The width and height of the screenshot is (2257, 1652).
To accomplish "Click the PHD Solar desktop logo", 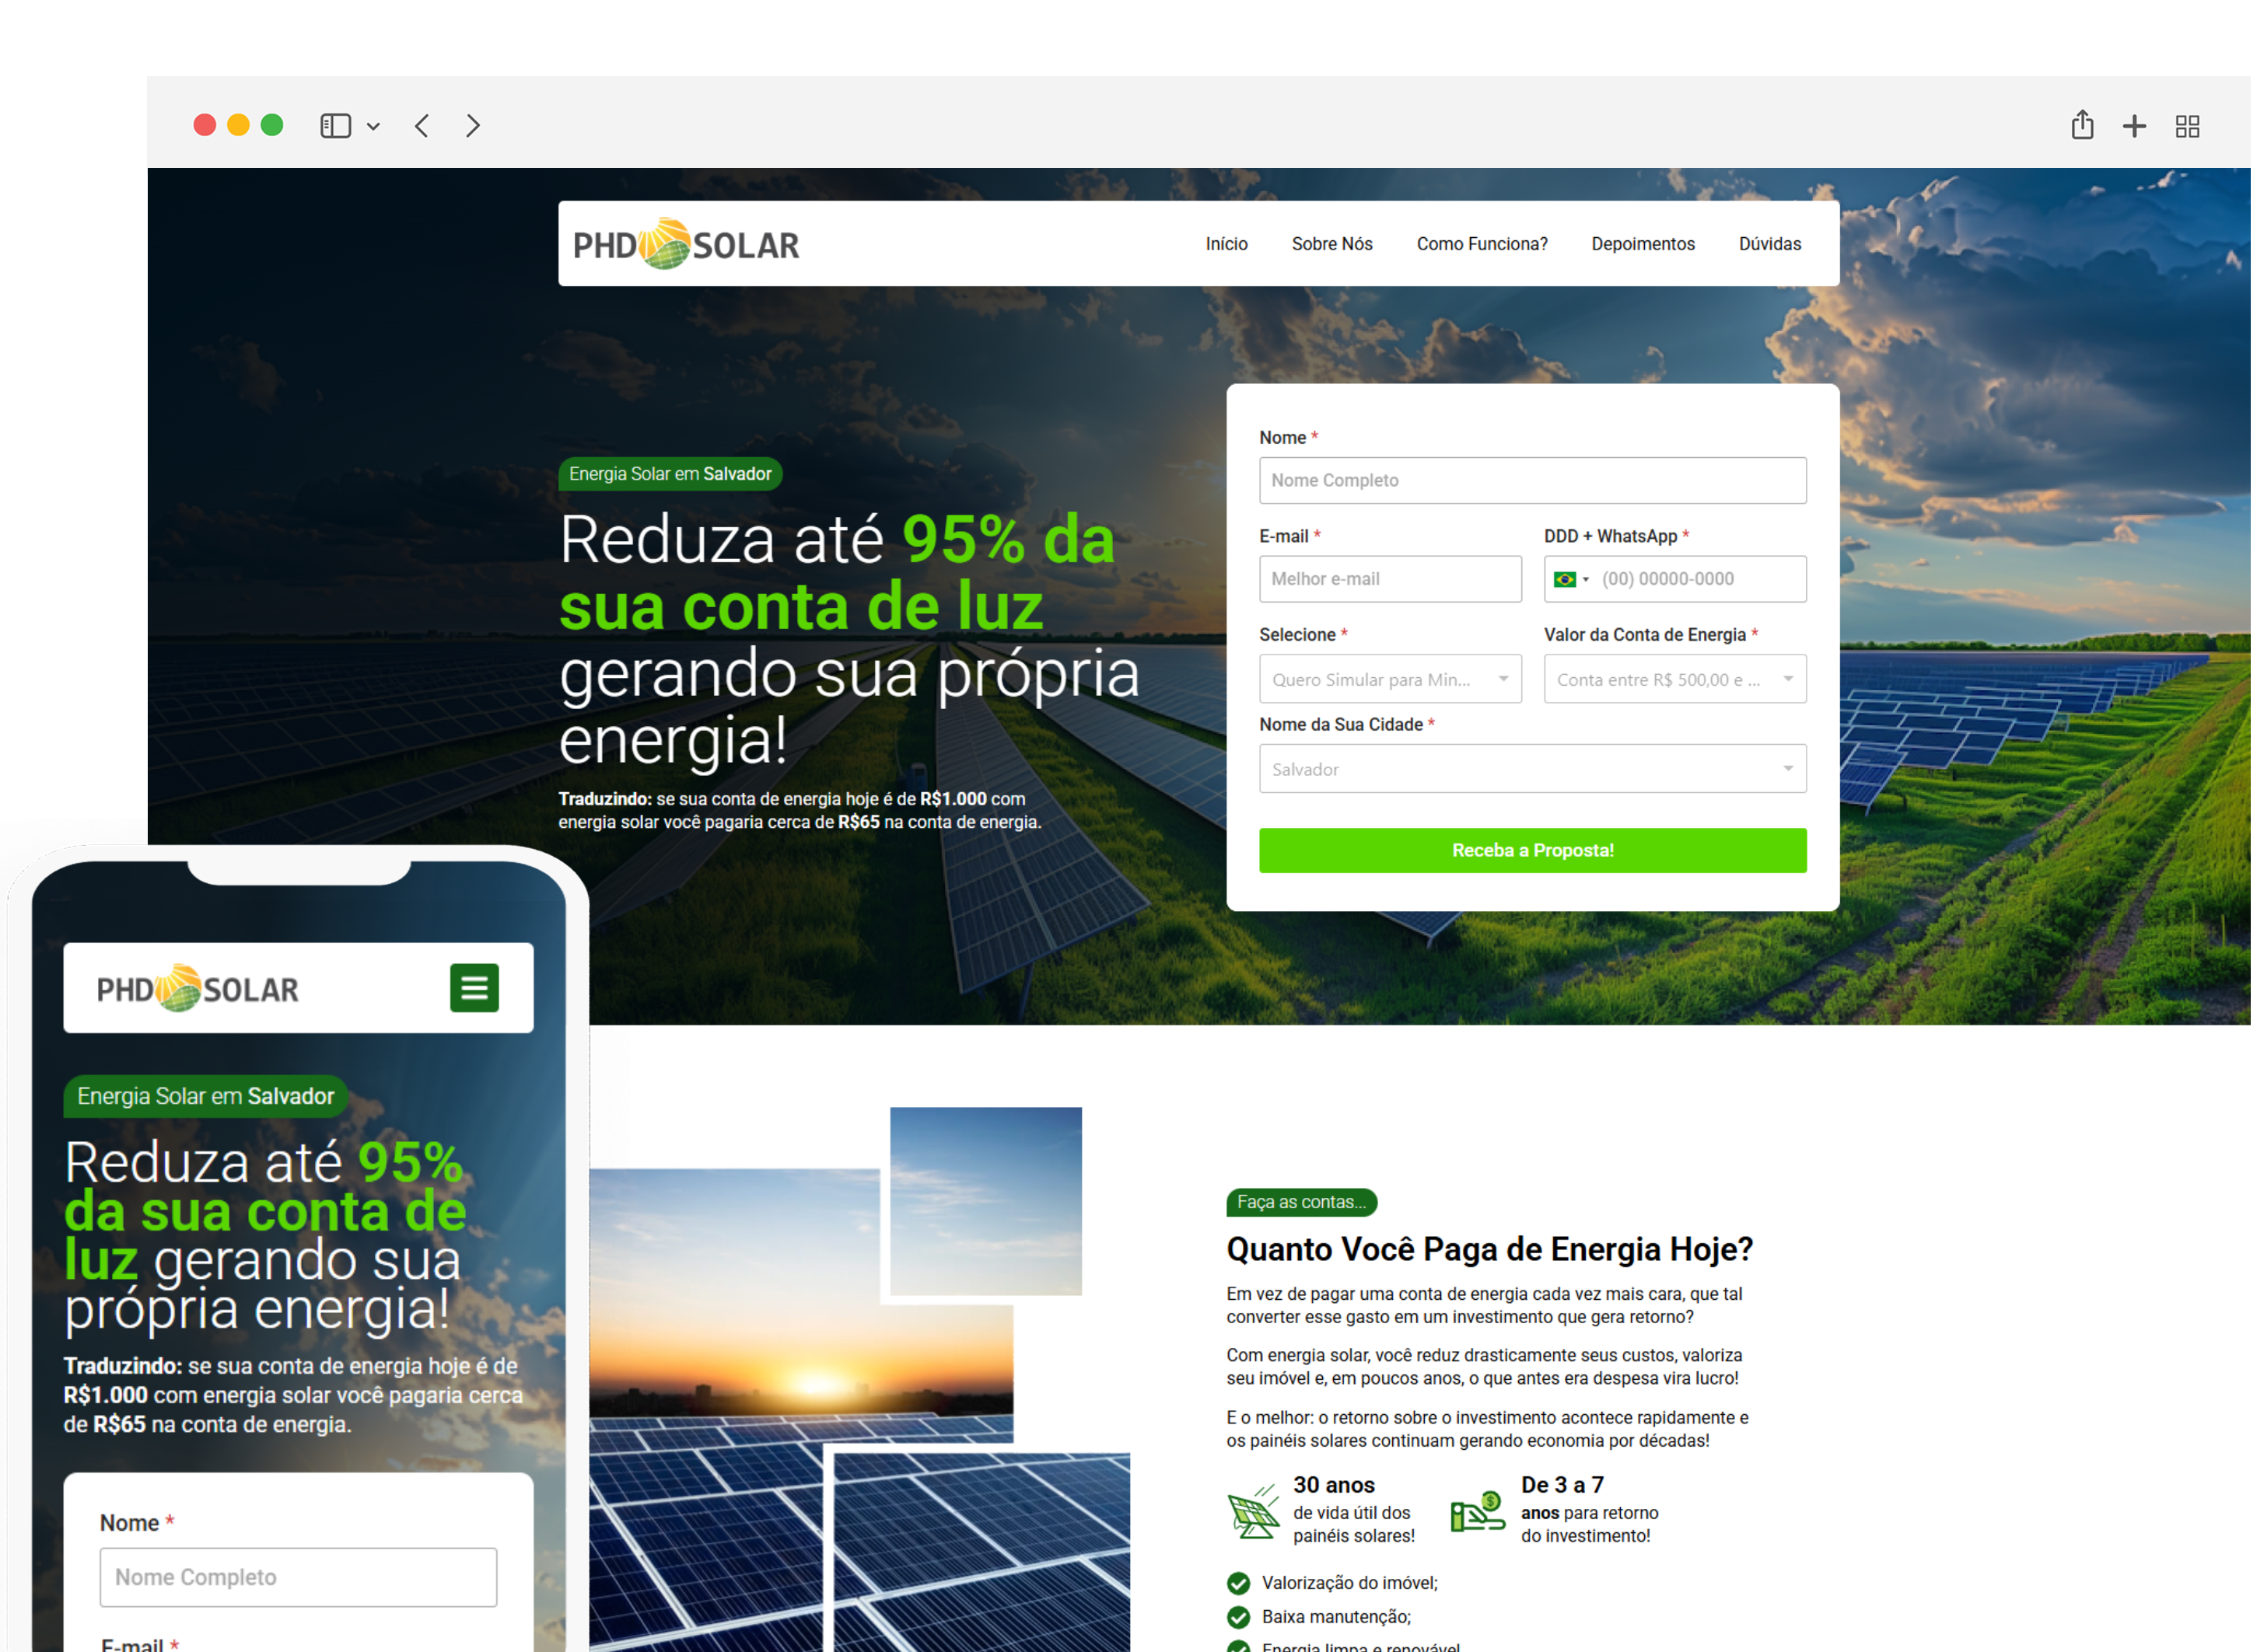I will [686, 244].
